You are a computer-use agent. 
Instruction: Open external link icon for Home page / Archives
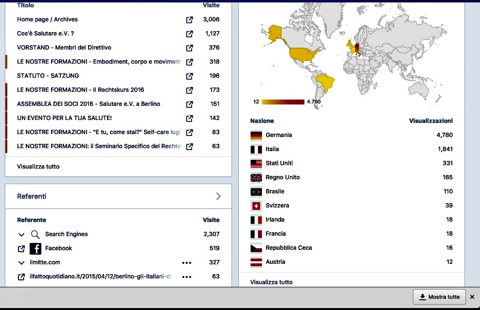click(x=190, y=20)
